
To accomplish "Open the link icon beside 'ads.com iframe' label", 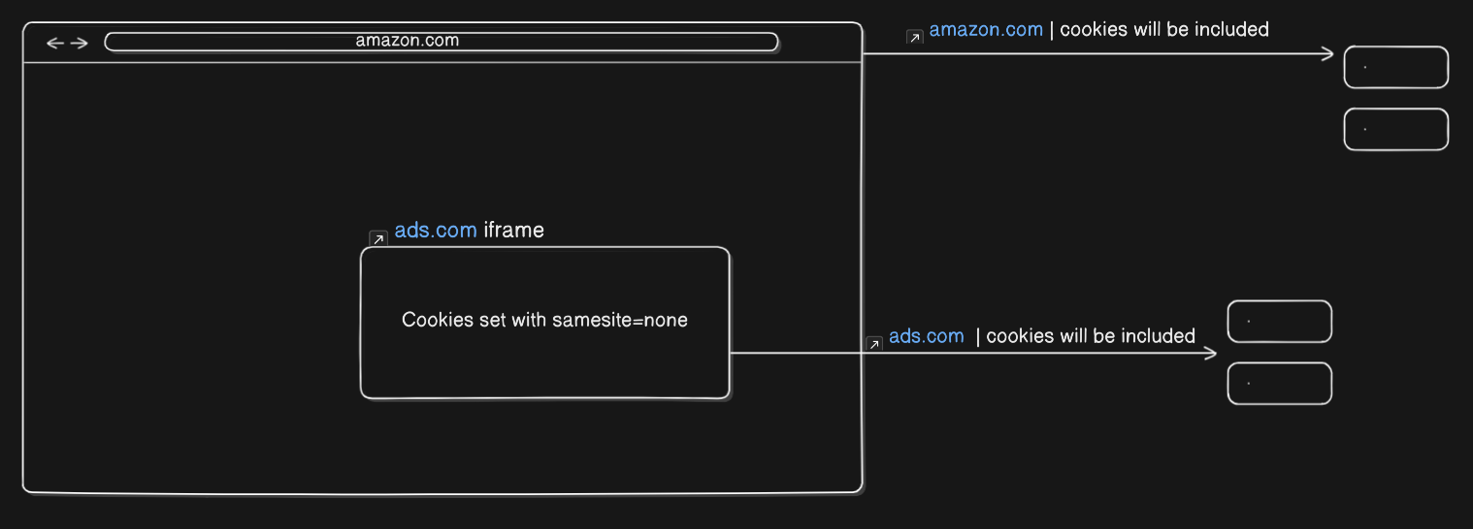I will pyautogui.click(x=378, y=238).
